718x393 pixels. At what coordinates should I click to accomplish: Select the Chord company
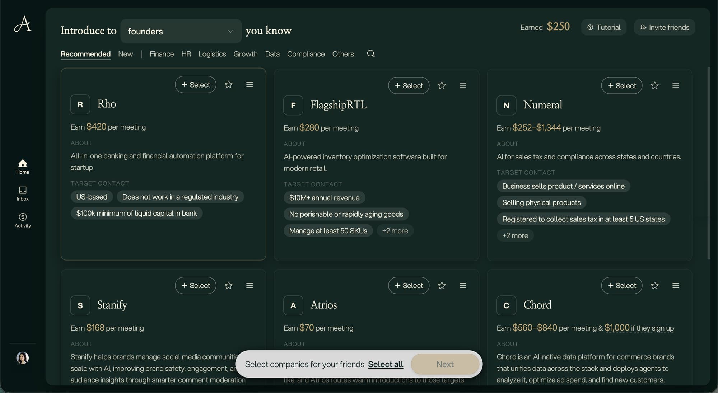click(x=622, y=286)
